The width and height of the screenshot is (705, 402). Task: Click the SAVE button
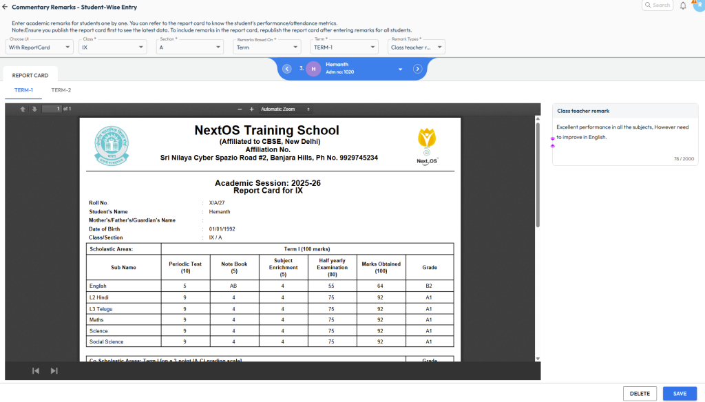point(680,394)
